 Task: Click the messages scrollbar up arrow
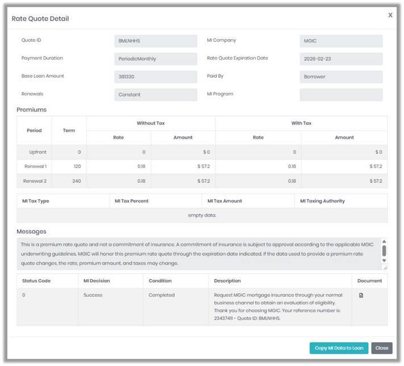[x=384, y=241]
